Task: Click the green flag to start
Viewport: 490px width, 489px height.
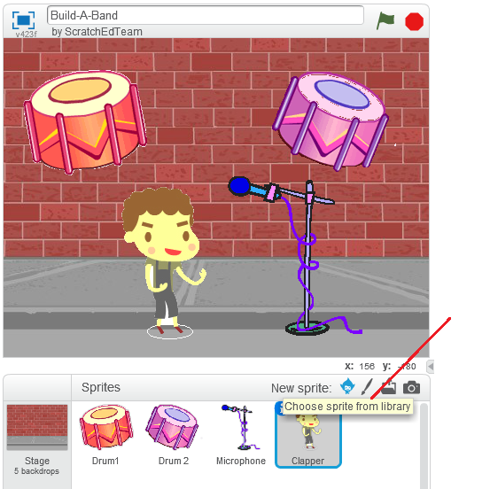Action: click(x=385, y=20)
